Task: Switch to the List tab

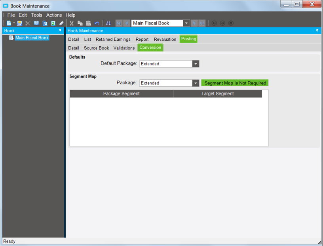Action: (87, 39)
